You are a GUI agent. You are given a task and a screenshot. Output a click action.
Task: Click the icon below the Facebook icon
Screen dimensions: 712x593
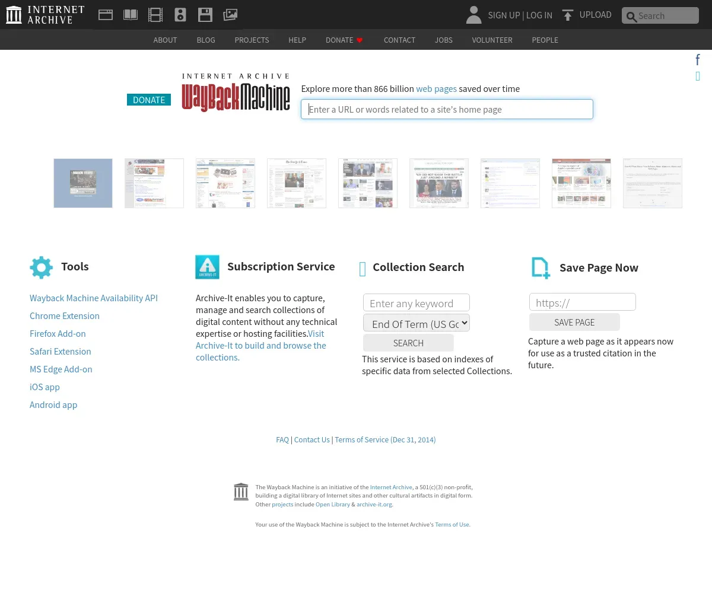(x=698, y=76)
